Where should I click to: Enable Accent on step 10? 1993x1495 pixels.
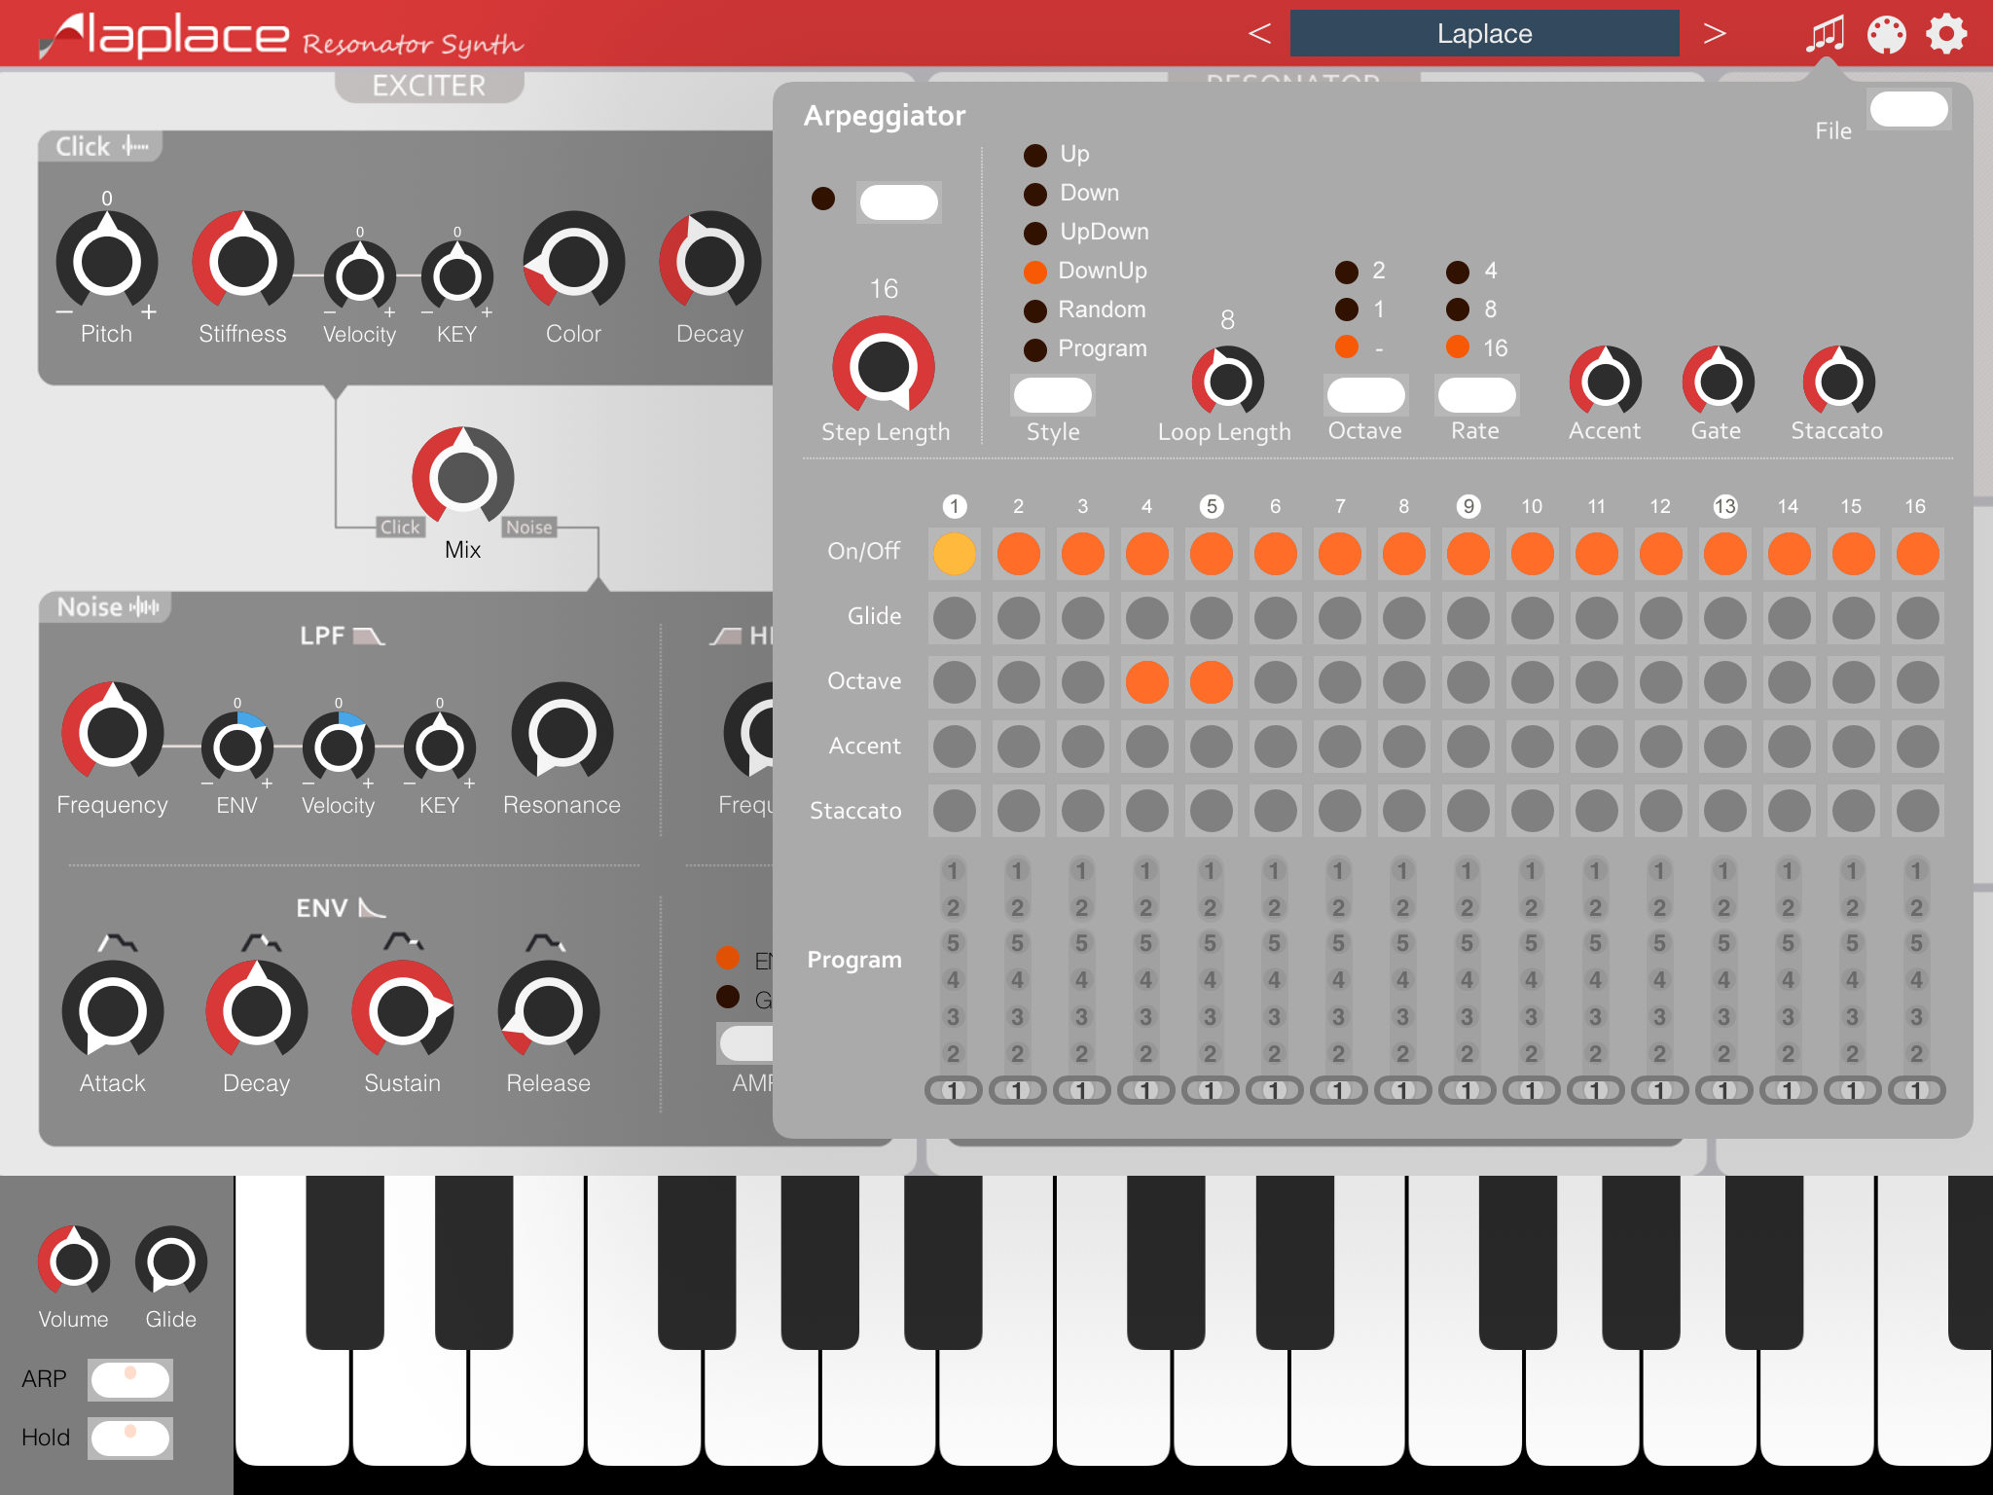1532,747
